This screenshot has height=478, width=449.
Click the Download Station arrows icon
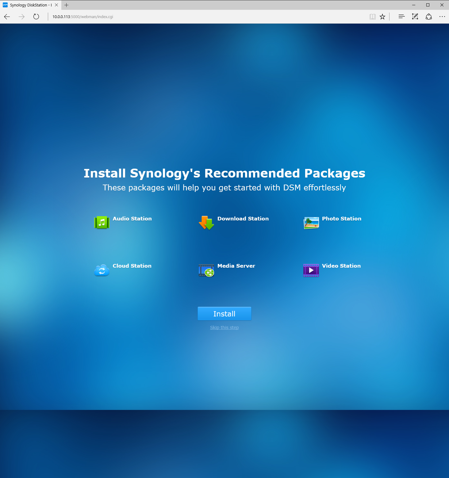click(x=206, y=223)
